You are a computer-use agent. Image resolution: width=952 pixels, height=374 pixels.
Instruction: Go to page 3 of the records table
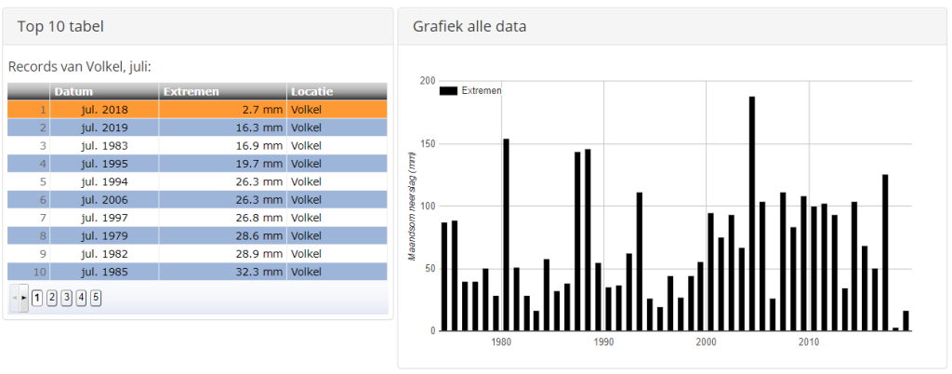click(x=66, y=298)
